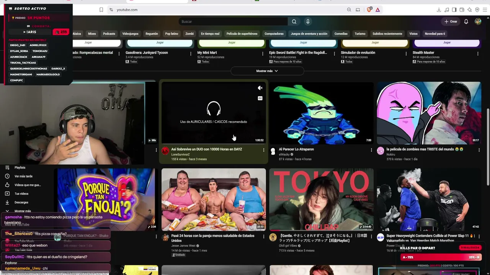Open Tus videos icon in sidebar

(7, 194)
